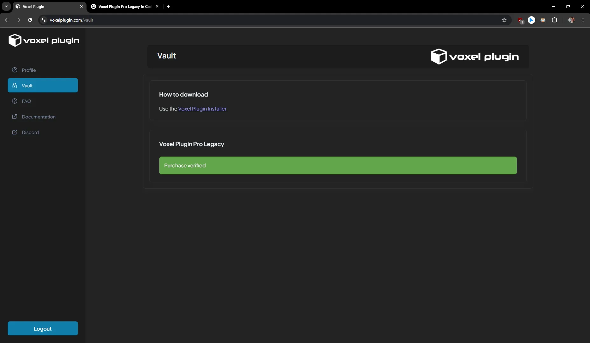Open the Chrome profile avatar
Viewport: 590px width, 343px height.
[571, 20]
